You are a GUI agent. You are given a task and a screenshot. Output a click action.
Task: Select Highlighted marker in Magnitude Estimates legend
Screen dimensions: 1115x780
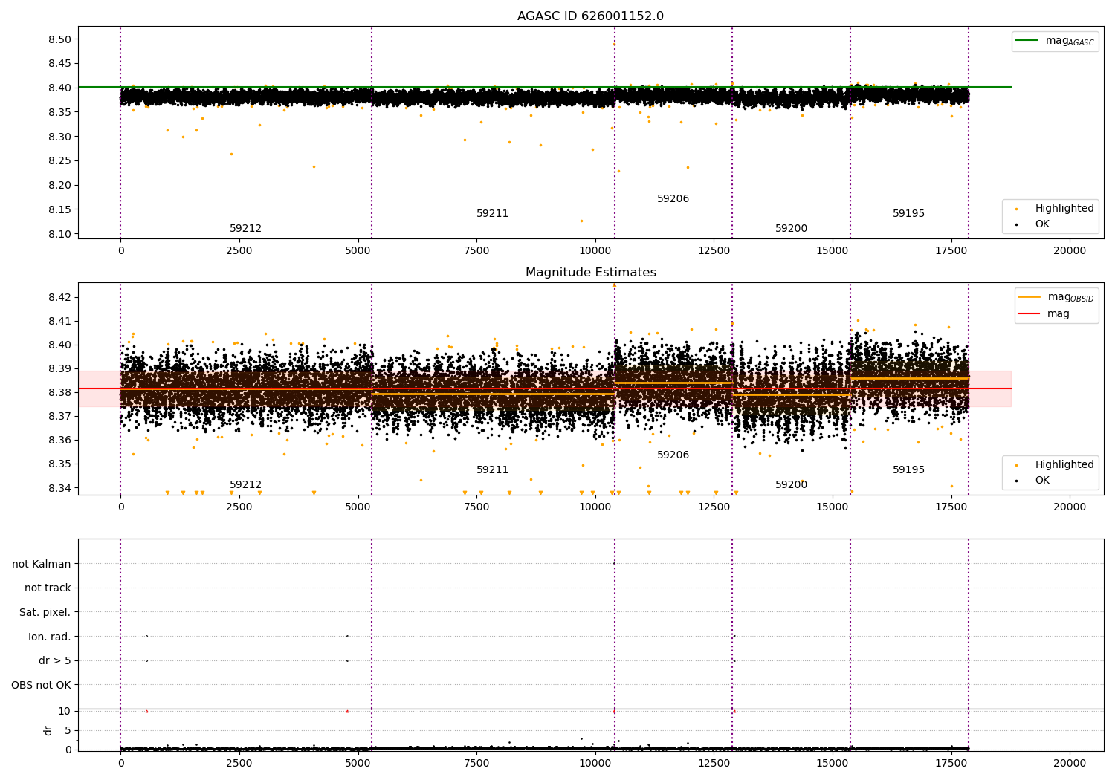point(1016,465)
